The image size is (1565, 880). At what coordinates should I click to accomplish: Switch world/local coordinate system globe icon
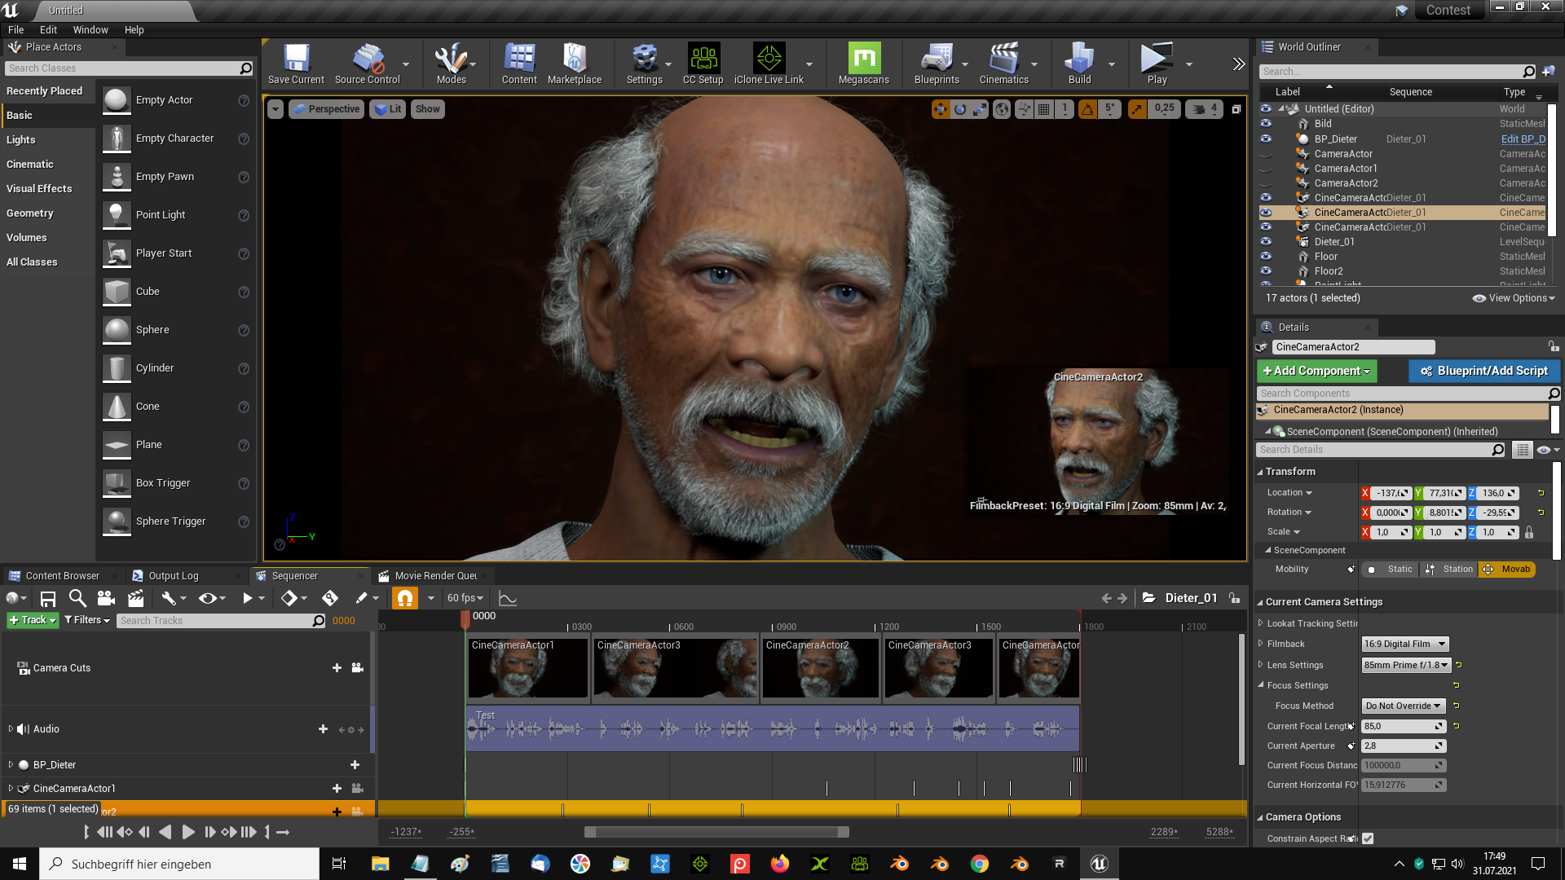click(1002, 108)
